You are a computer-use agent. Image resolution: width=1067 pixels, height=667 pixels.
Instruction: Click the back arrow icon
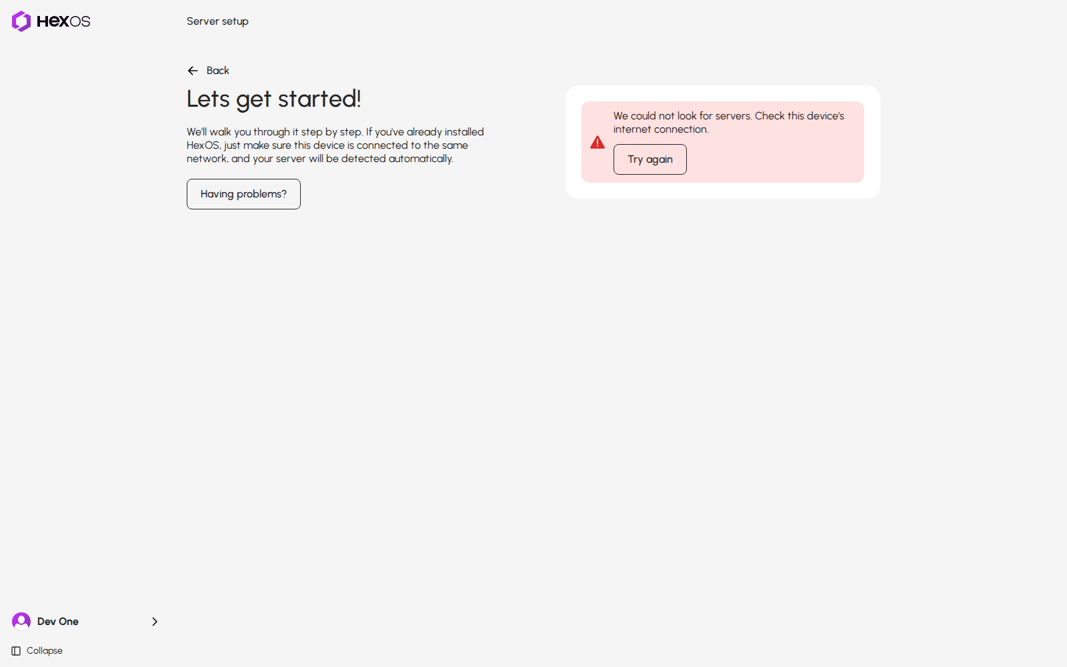tap(193, 71)
